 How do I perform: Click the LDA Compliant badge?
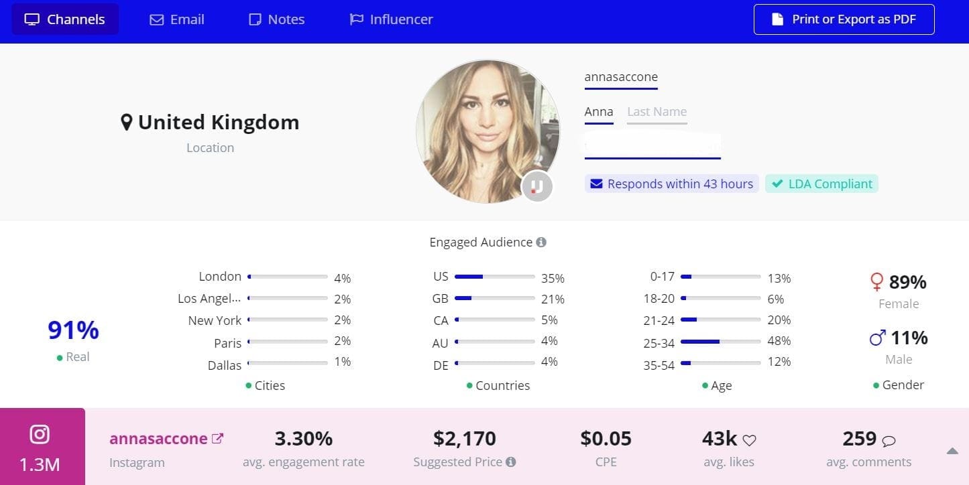(x=821, y=184)
